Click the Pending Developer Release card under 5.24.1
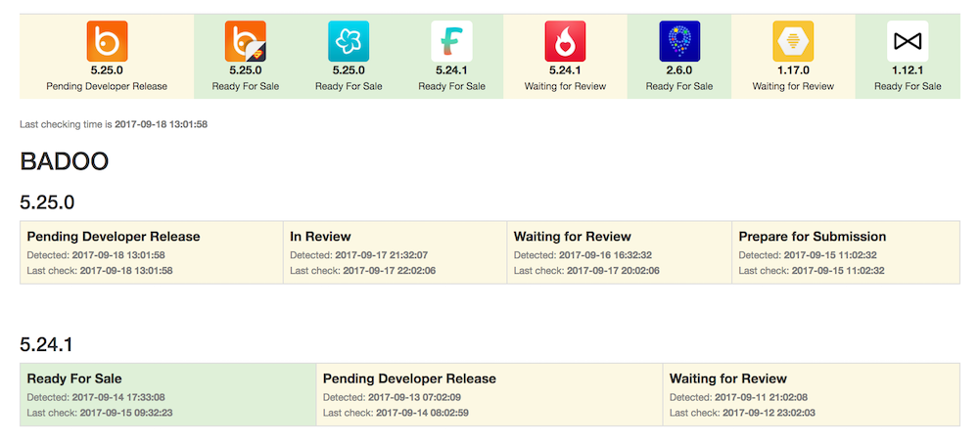Screen dimensions: 979x444 489,394
